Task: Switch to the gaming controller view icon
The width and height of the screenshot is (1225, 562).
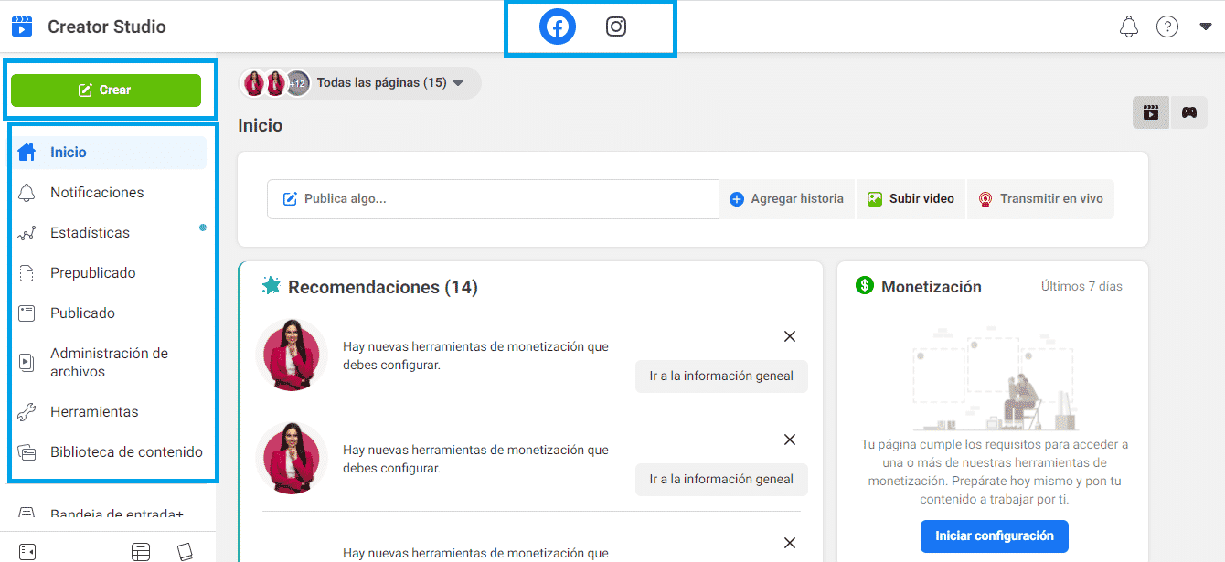Action: pyautogui.click(x=1189, y=112)
